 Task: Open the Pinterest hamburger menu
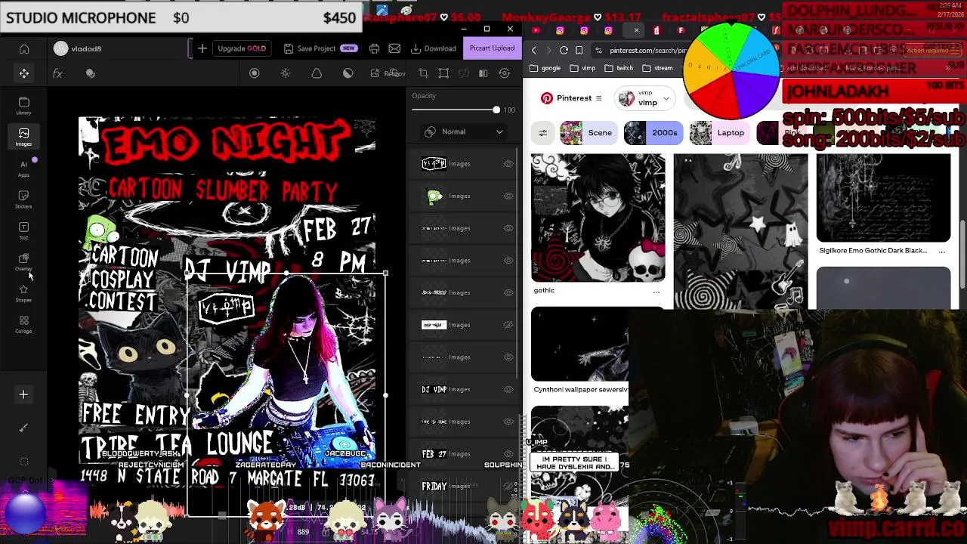coord(598,98)
